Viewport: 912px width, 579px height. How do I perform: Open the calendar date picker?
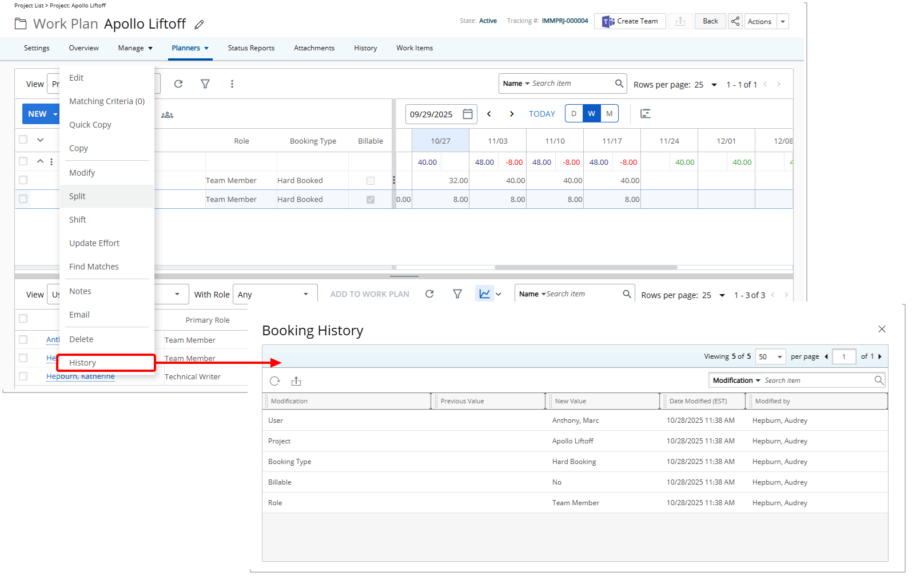click(x=468, y=114)
